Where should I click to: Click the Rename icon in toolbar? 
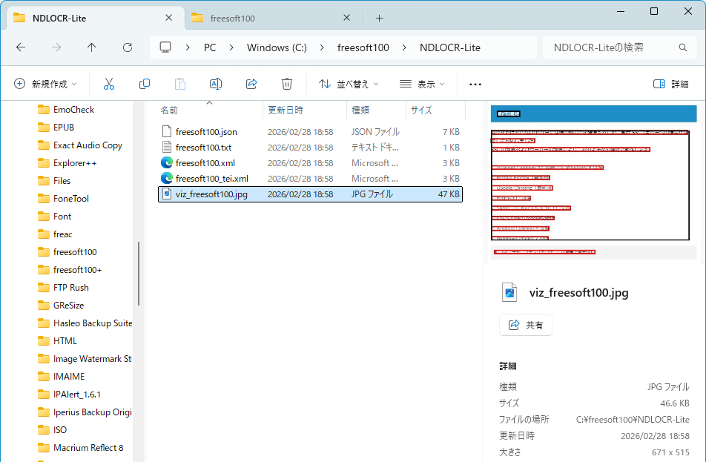[x=216, y=84]
